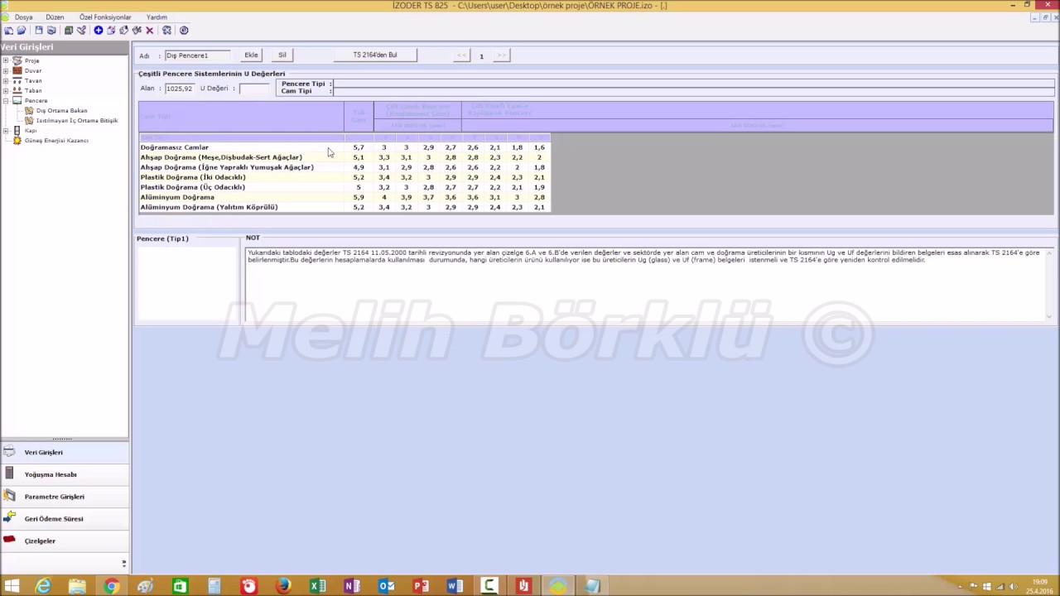The image size is (1060, 596).
Task: Click the U Değeri input field
Action: point(254,89)
